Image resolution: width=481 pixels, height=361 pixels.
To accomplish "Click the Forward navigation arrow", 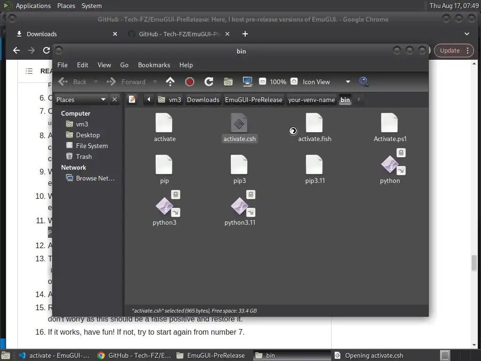I will (111, 82).
